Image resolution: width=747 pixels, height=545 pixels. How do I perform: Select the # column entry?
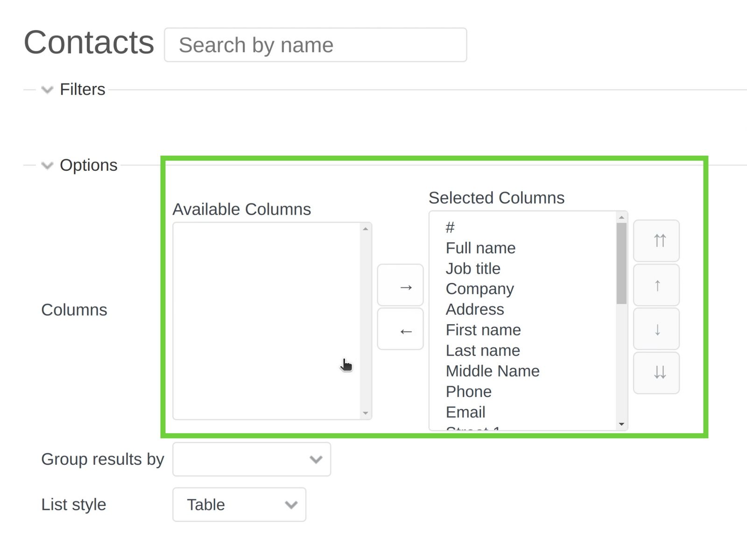(449, 227)
